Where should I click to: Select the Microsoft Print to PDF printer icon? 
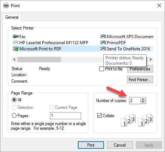(x=16, y=49)
